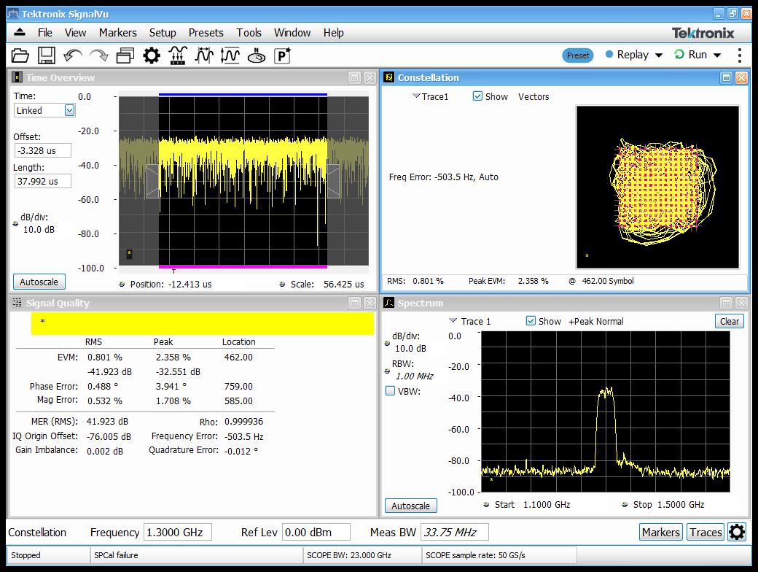Open the three-dot overflow menu
Image resolution: width=758 pixels, height=572 pixels.
(x=739, y=55)
